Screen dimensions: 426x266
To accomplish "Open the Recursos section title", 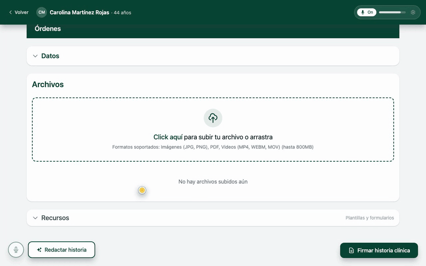I will pos(55,218).
